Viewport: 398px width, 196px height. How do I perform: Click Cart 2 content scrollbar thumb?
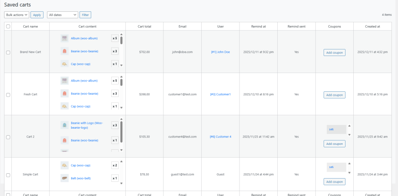click(121, 131)
